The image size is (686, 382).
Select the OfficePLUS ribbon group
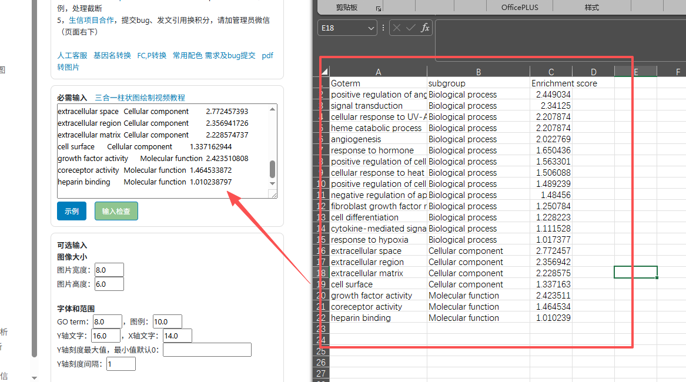click(520, 8)
